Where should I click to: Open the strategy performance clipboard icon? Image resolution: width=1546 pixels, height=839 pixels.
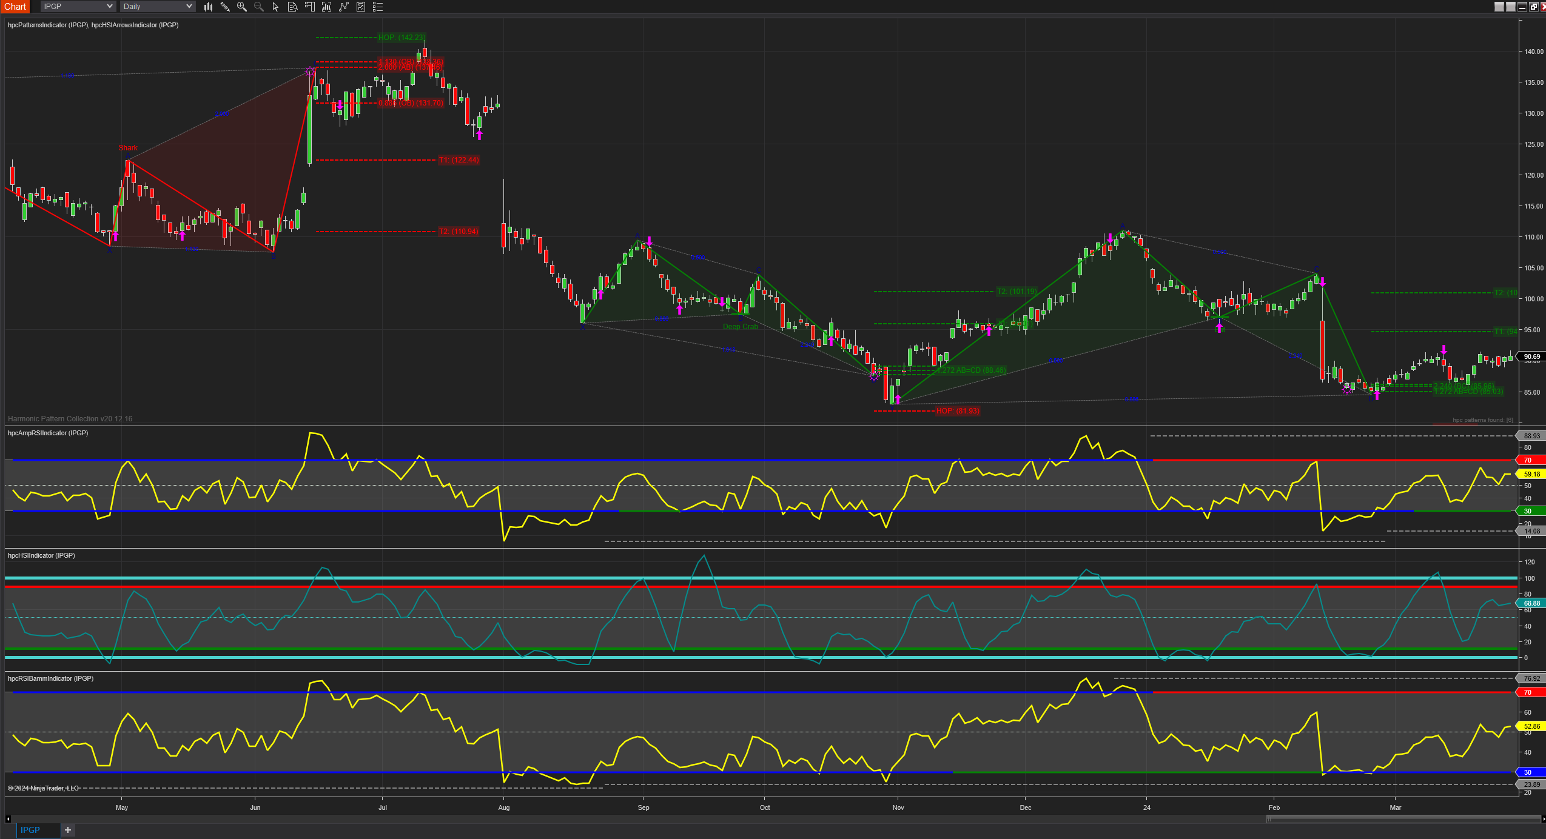361,7
